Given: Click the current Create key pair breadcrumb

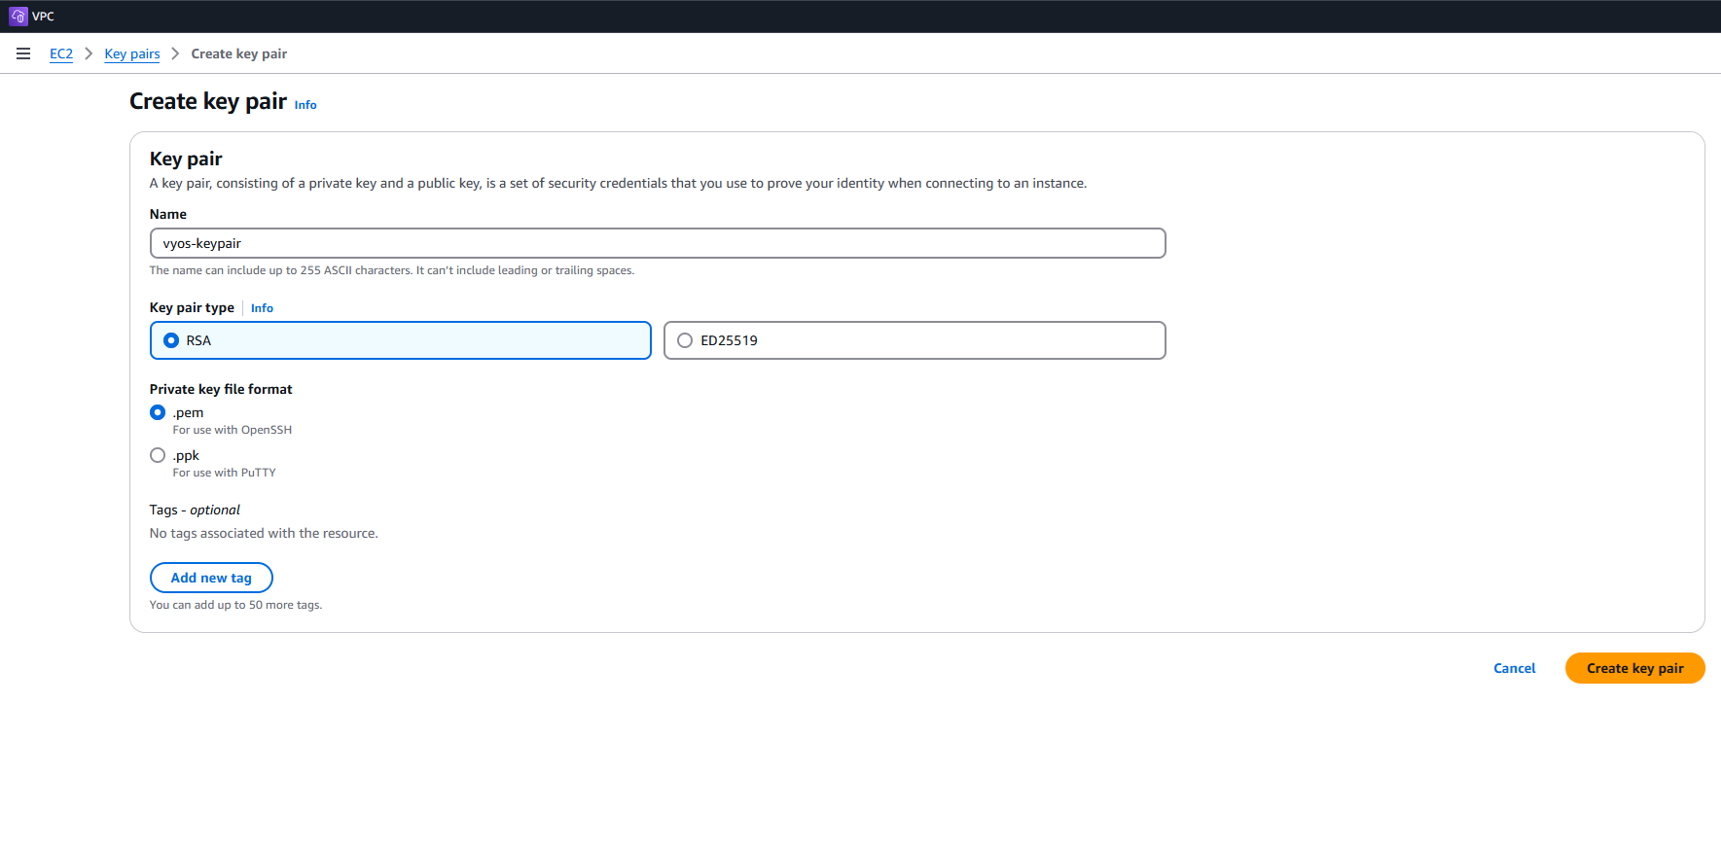Looking at the screenshot, I should tap(238, 54).
